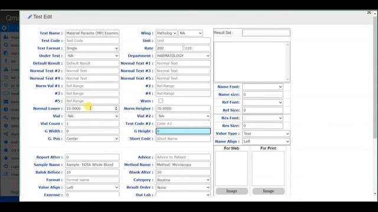This screenshot has width=378, height=212.
Task: Open the add-user Register icon in sidebar
Action: [x=6, y=37]
